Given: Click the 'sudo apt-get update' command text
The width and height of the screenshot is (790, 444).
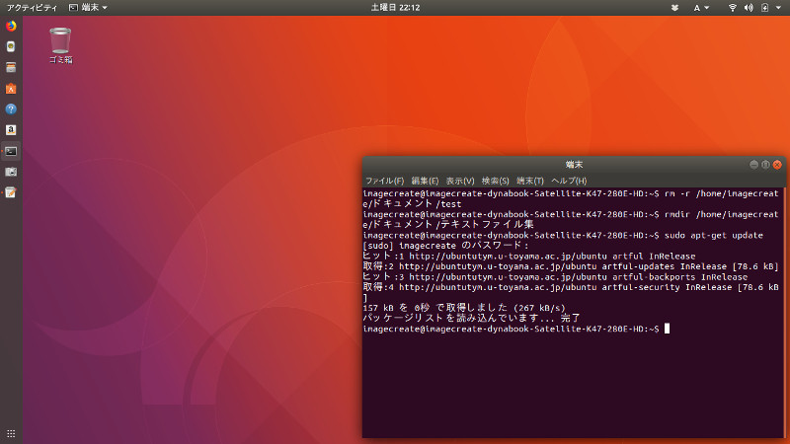Looking at the screenshot, I should click(x=713, y=235).
